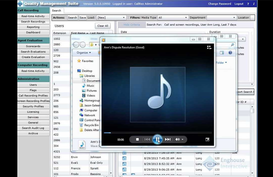
Task: Open Organize menu in Explorer window
Action: pyautogui.click(x=84, y=53)
